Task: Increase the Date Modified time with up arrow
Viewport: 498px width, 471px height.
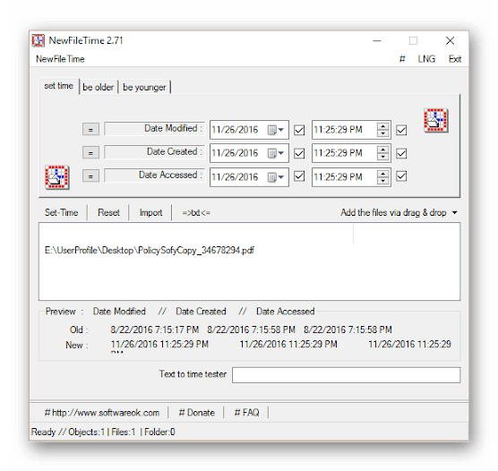Action: [383, 126]
